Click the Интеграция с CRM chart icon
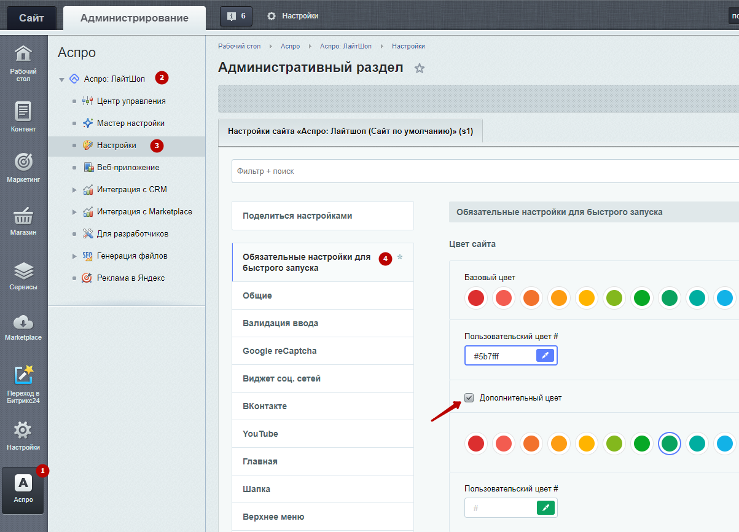The image size is (739, 532). [87, 189]
